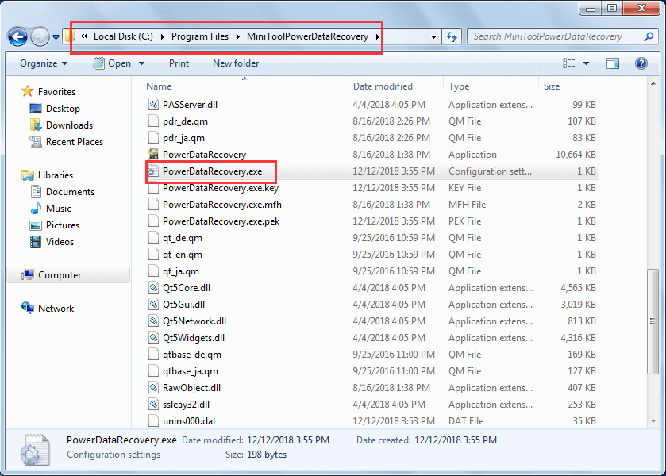Viewport: 666px width, 476px height.
Task: Click the Change your view icon
Action: point(568,63)
